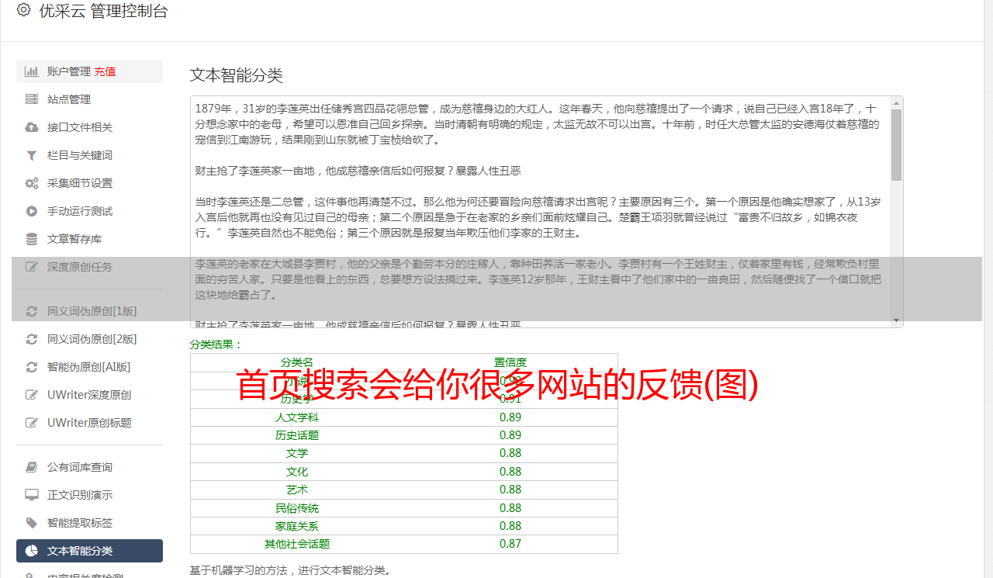Click the pie chart icon for 文本智能分类
The image size is (993, 578).
coord(32,551)
